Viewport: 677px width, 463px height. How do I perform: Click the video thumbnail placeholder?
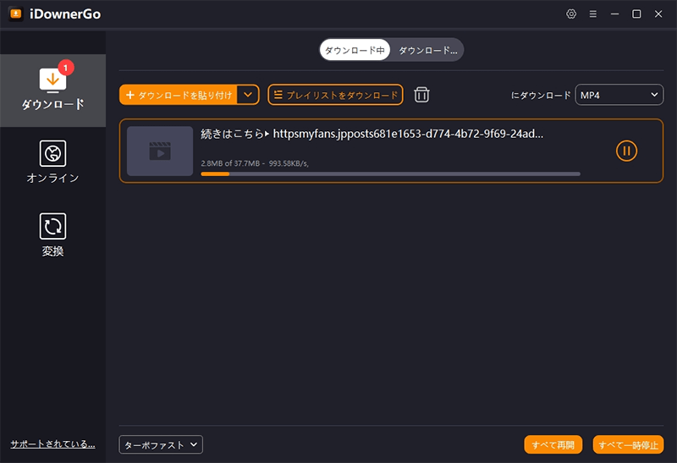coord(160,152)
